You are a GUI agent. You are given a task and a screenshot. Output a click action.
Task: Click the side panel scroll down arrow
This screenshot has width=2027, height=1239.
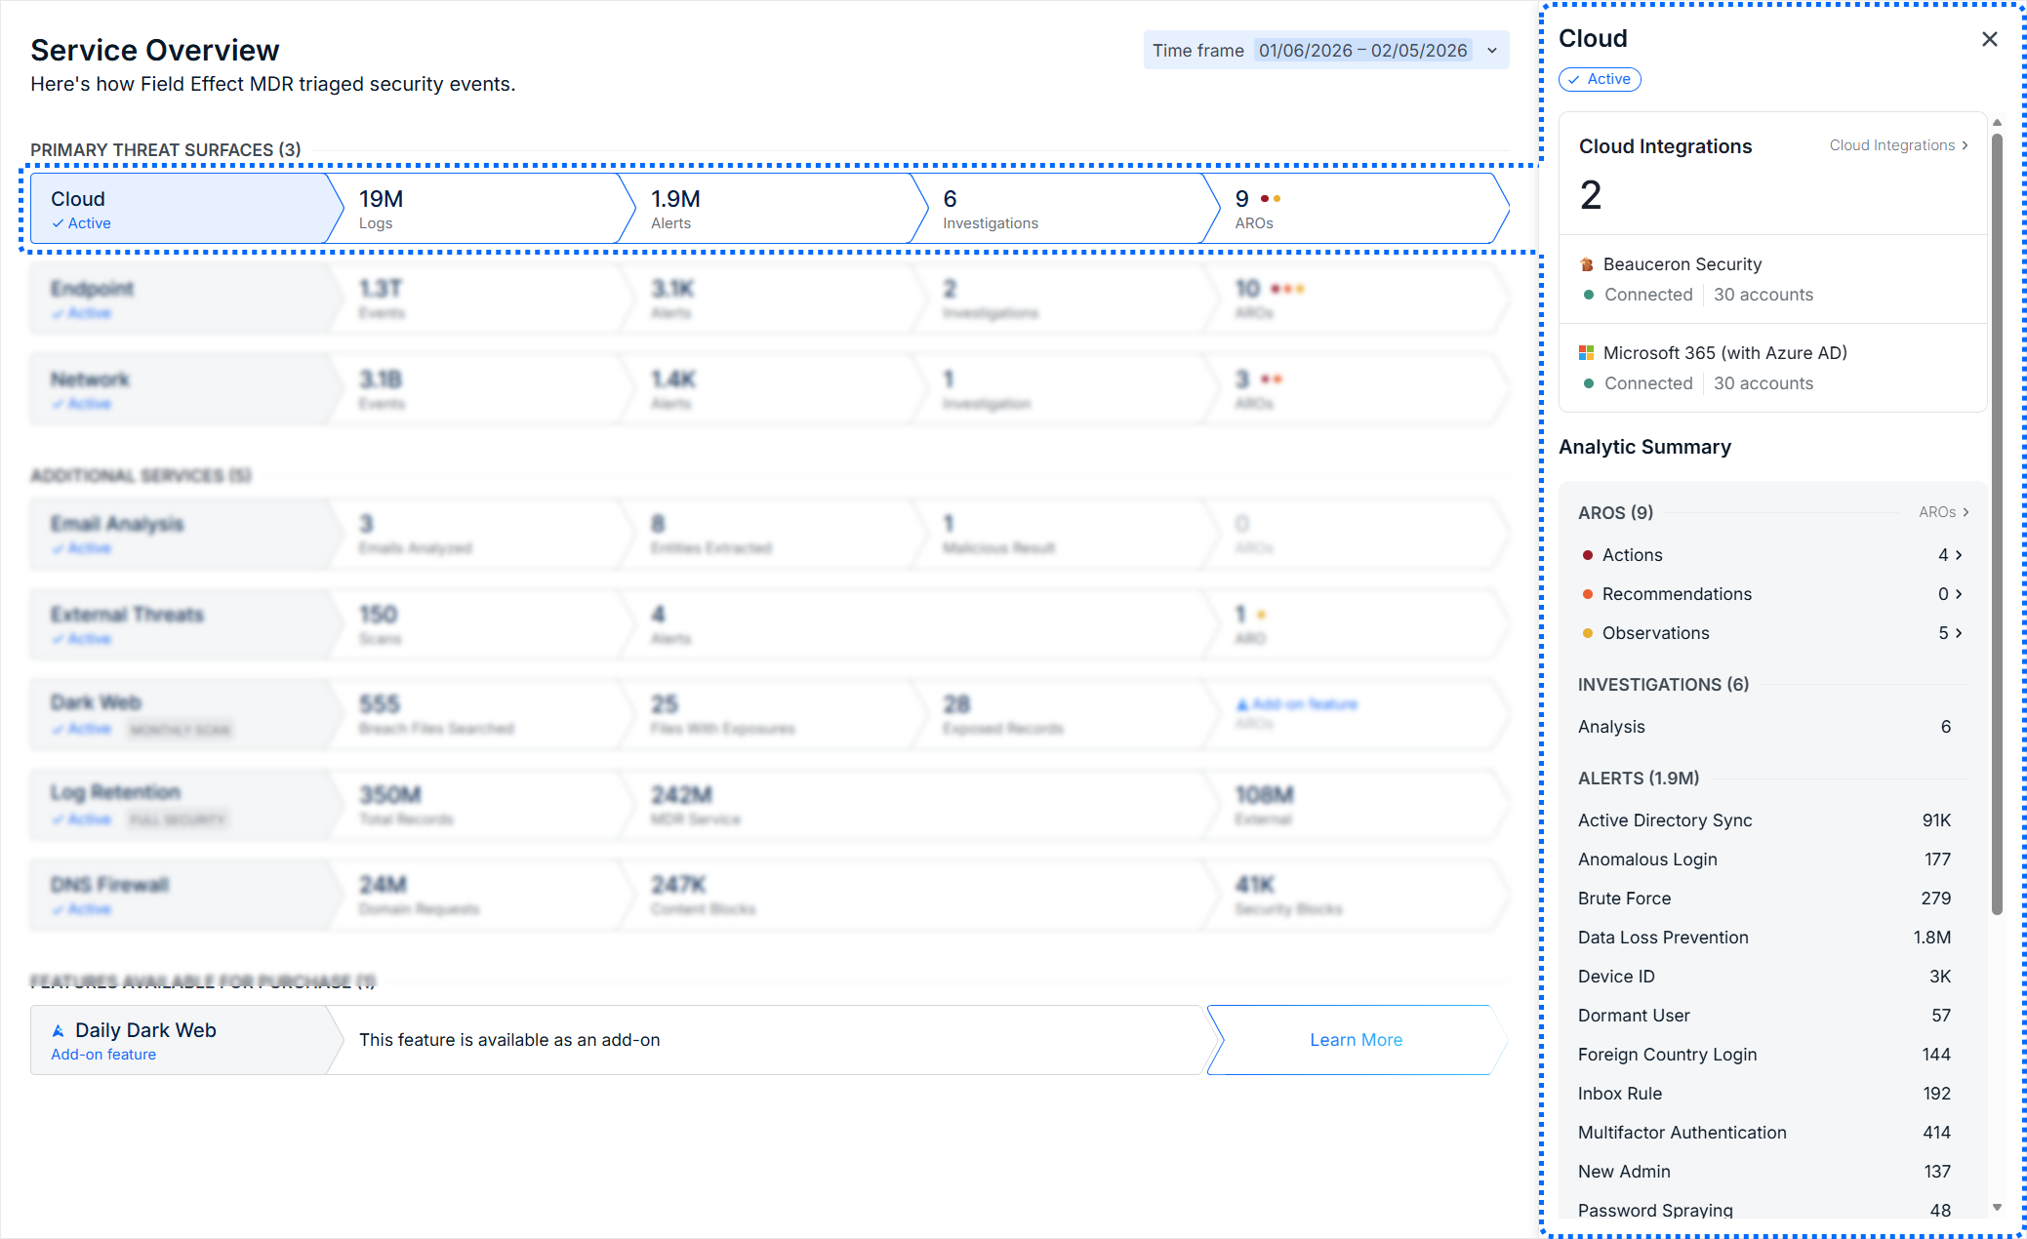tap(1997, 1208)
